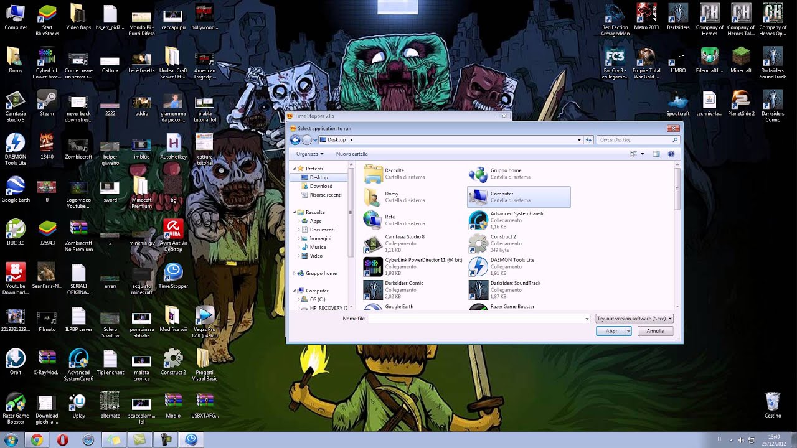The image size is (797, 448).
Task: Click the Apri button
Action: [x=611, y=331]
